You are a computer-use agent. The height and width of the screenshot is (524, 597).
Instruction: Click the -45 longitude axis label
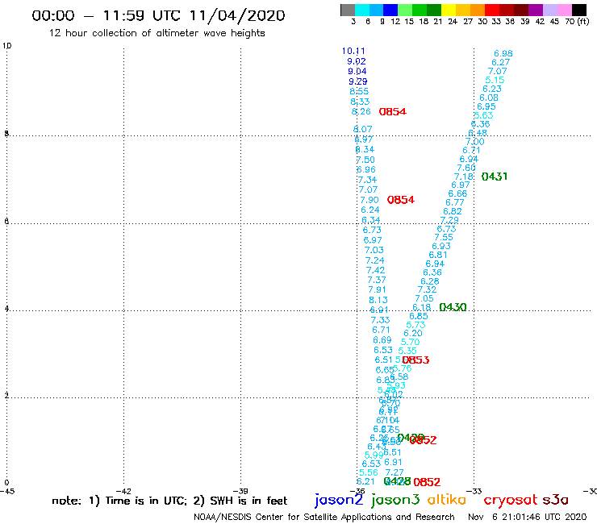[6, 491]
